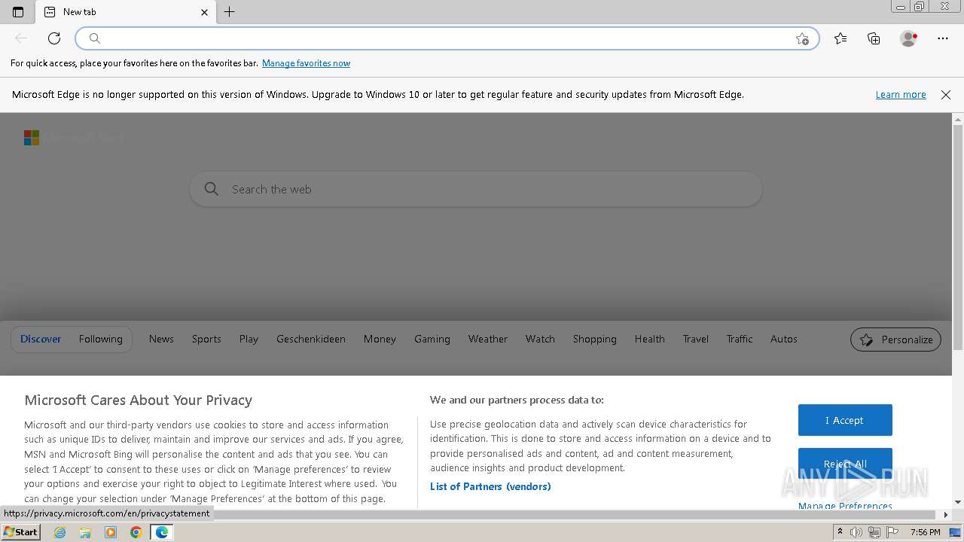Open the Favorites list icon
The width and height of the screenshot is (964, 542).
(x=840, y=38)
